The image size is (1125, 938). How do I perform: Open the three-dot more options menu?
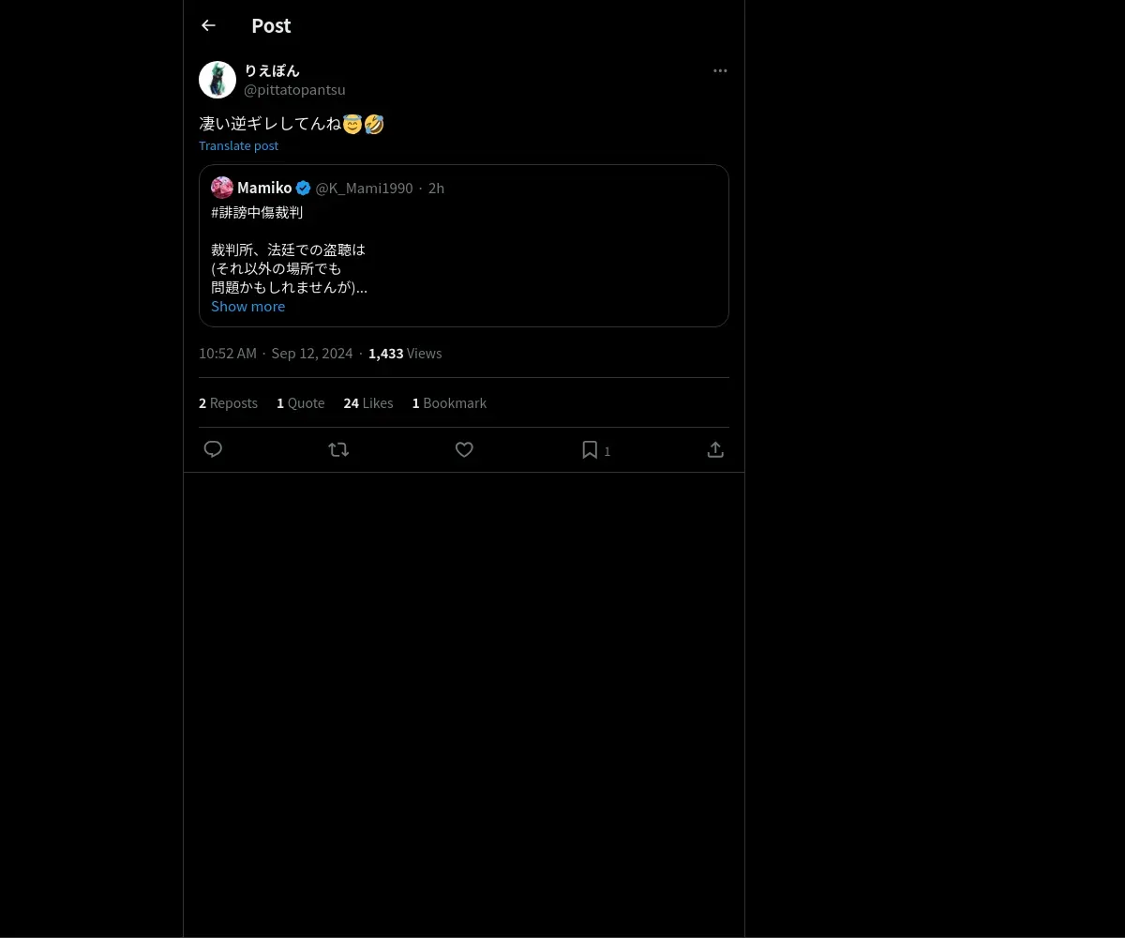tap(720, 70)
